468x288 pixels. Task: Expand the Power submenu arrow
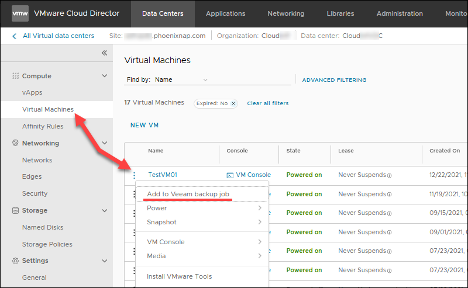(260, 208)
